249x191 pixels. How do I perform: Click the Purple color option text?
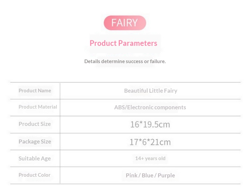point(166,176)
